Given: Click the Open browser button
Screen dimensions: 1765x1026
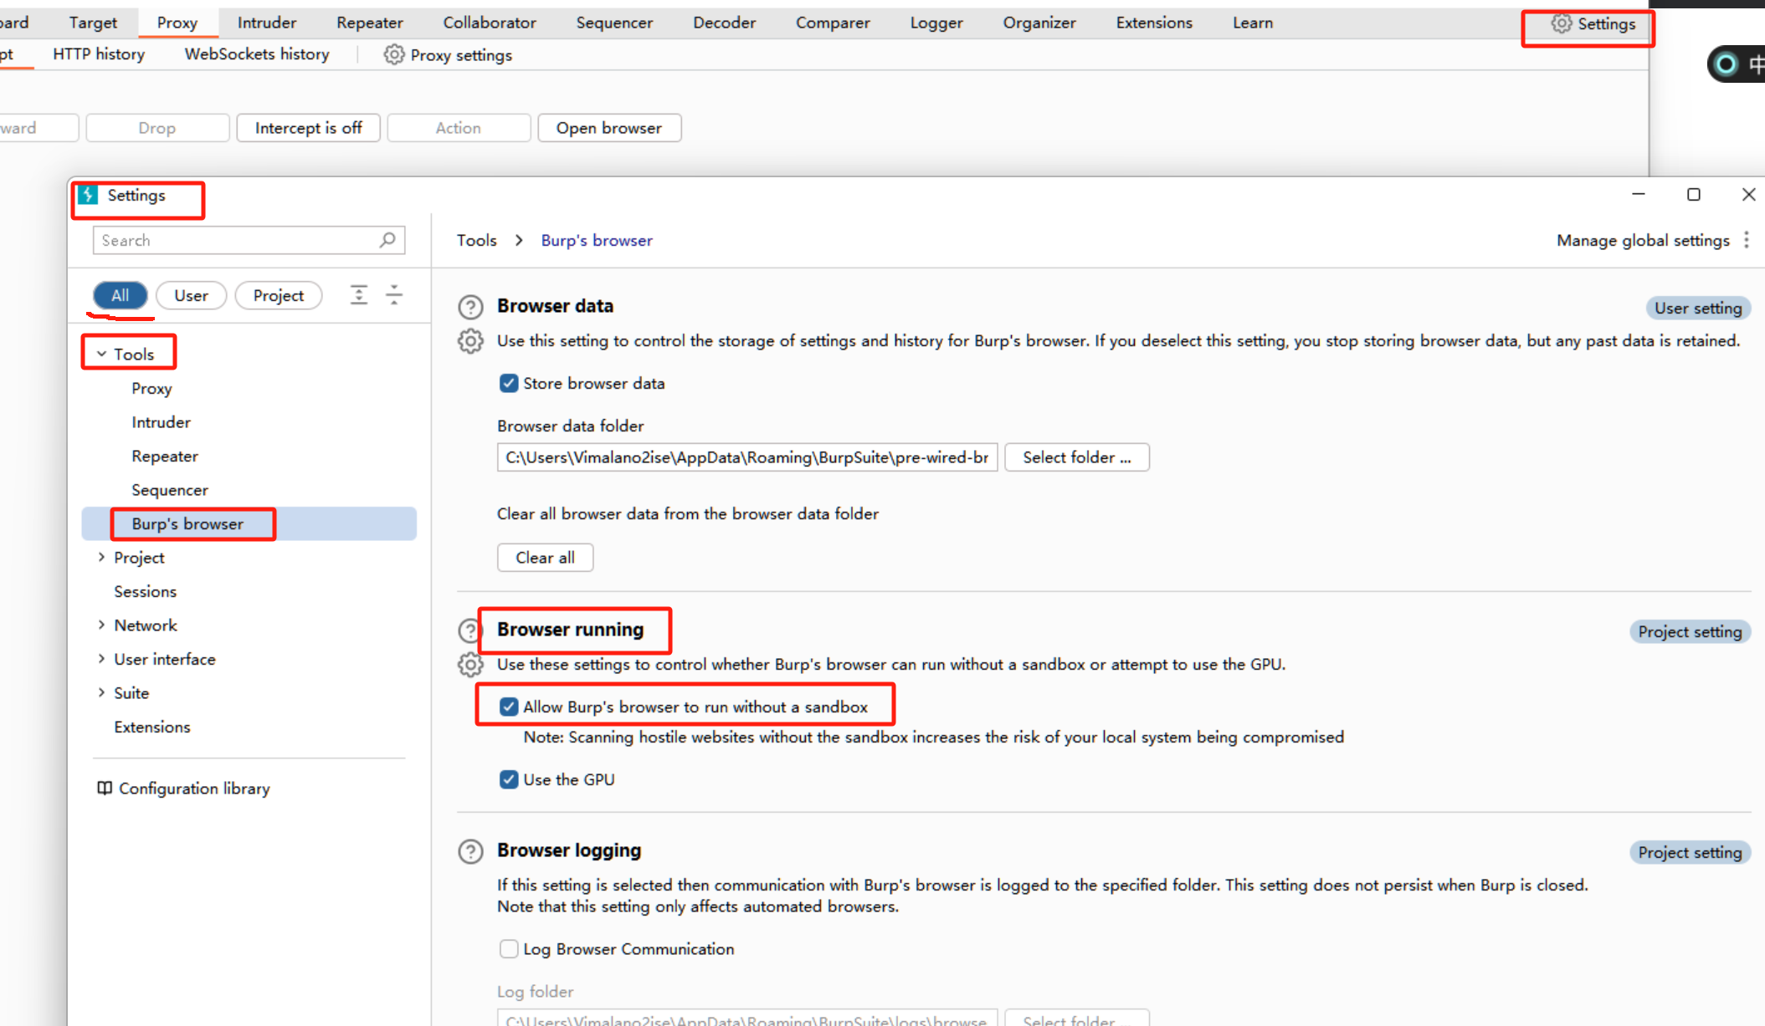Looking at the screenshot, I should click(x=608, y=128).
